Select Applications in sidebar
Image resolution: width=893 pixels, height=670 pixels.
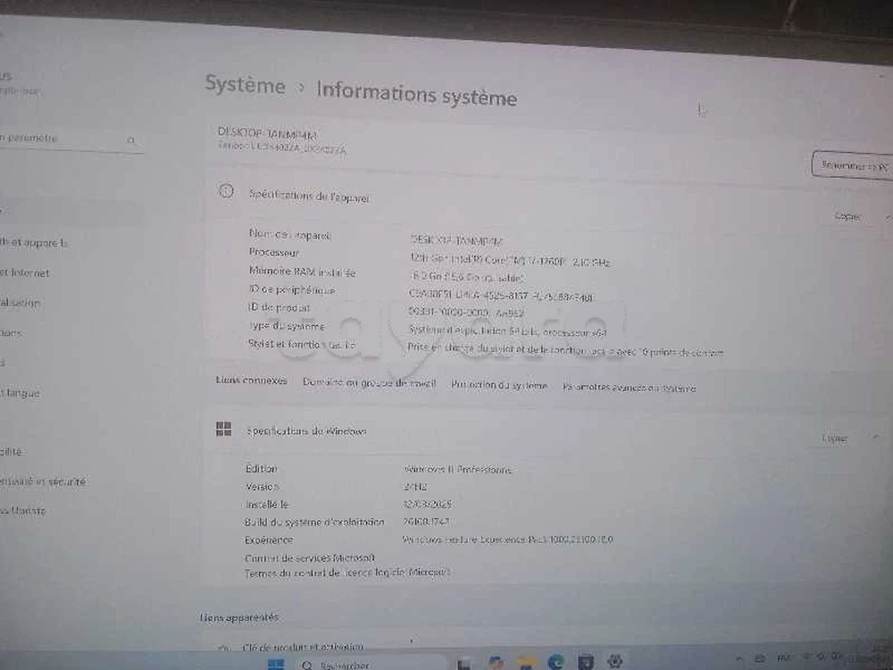tap(11, 332)
